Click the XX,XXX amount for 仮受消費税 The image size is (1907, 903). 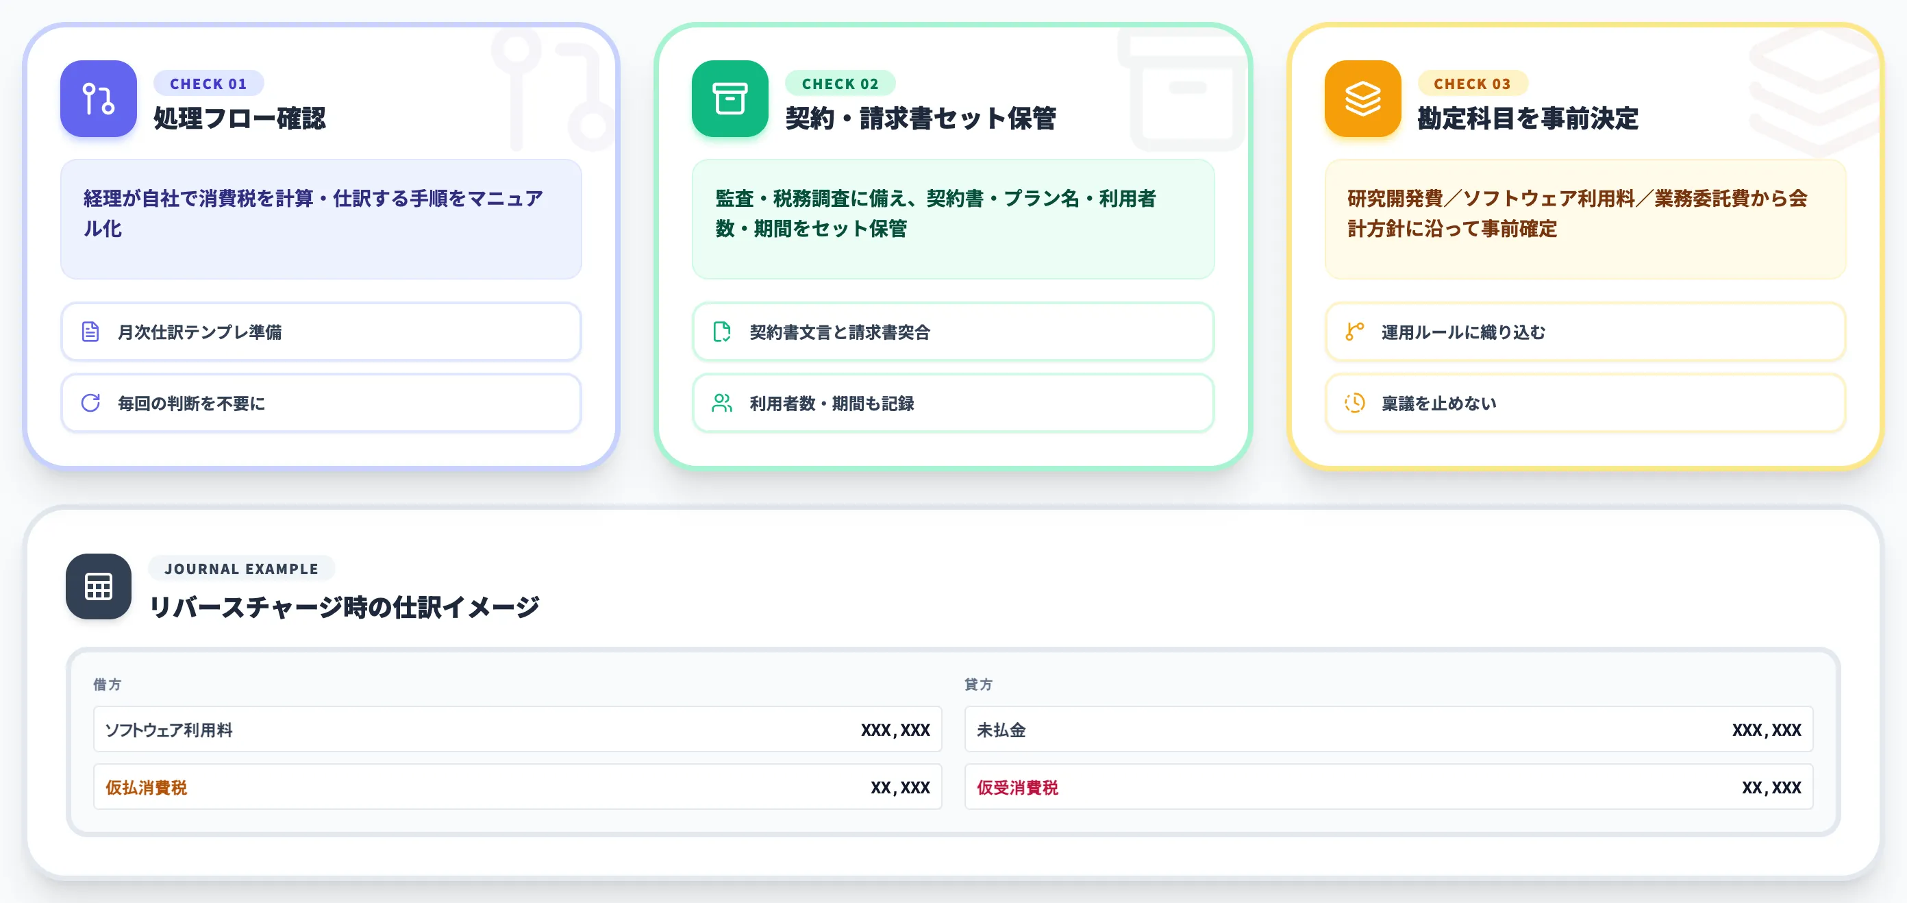point(1771,787)
